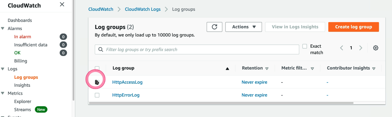Open Logs Insights in sidebar
This screenshot has height=117, width=392.
[22, 85]
